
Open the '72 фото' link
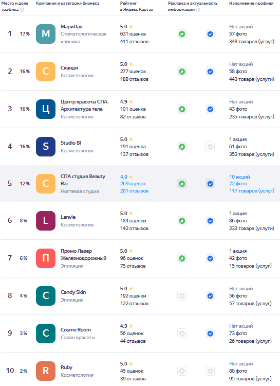click(238, 184)
